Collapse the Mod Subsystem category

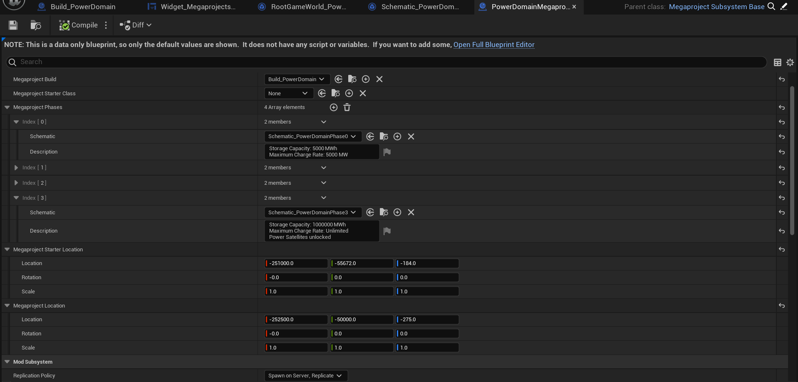[7, 362]
